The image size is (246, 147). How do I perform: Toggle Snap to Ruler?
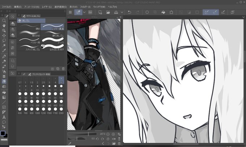pos(207,12)
